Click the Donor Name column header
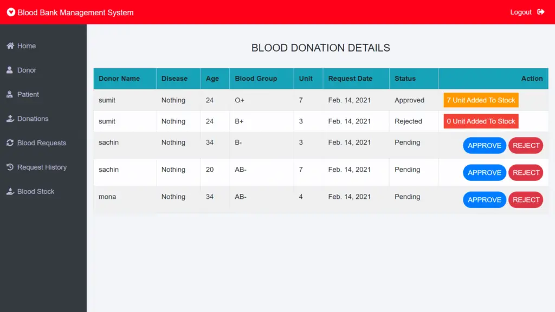This screenshot has height=312, width=555. (x=119, y=79)
